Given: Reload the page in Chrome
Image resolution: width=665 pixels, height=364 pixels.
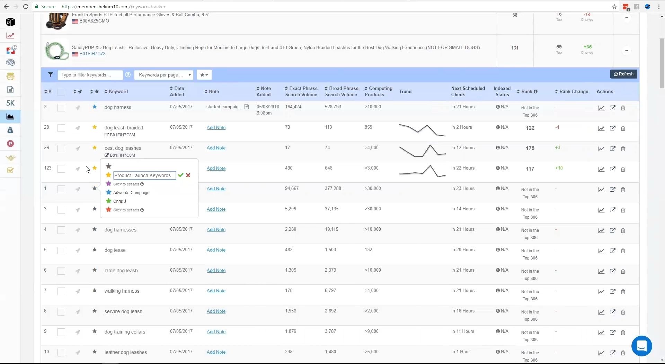Looking at the screenshot, I should pyautogui.click(x=26, y=7).
